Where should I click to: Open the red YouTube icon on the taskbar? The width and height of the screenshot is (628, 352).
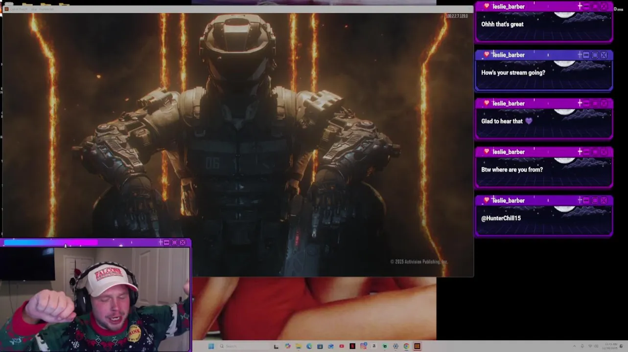point(342,346)
